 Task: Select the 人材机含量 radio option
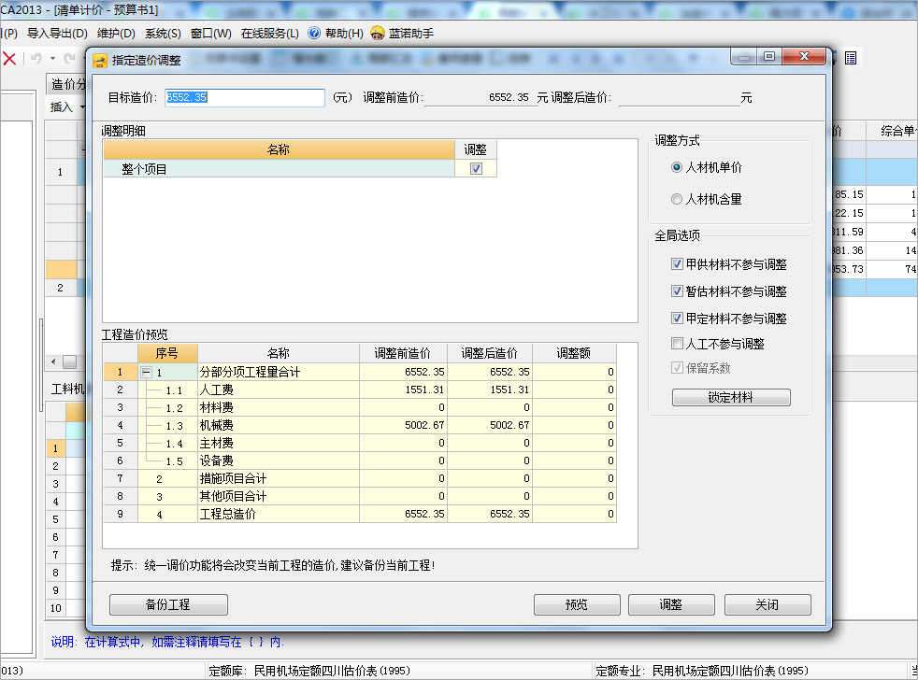click(x=678, y=199)
